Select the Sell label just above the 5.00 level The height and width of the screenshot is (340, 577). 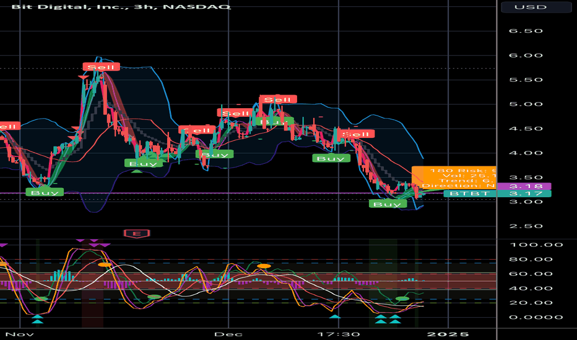(x=278, y=100)
